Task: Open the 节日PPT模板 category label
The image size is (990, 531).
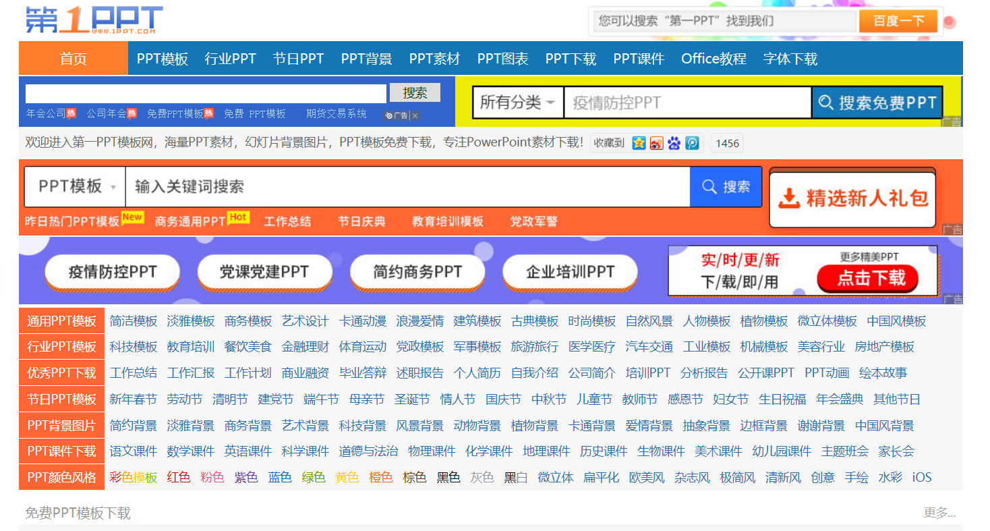Action: (x=62, y=399)
